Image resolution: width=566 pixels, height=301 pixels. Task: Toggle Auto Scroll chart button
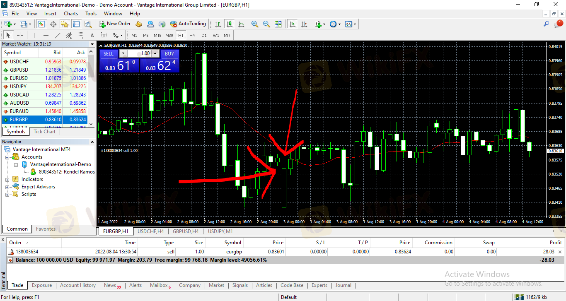(293, 24)
